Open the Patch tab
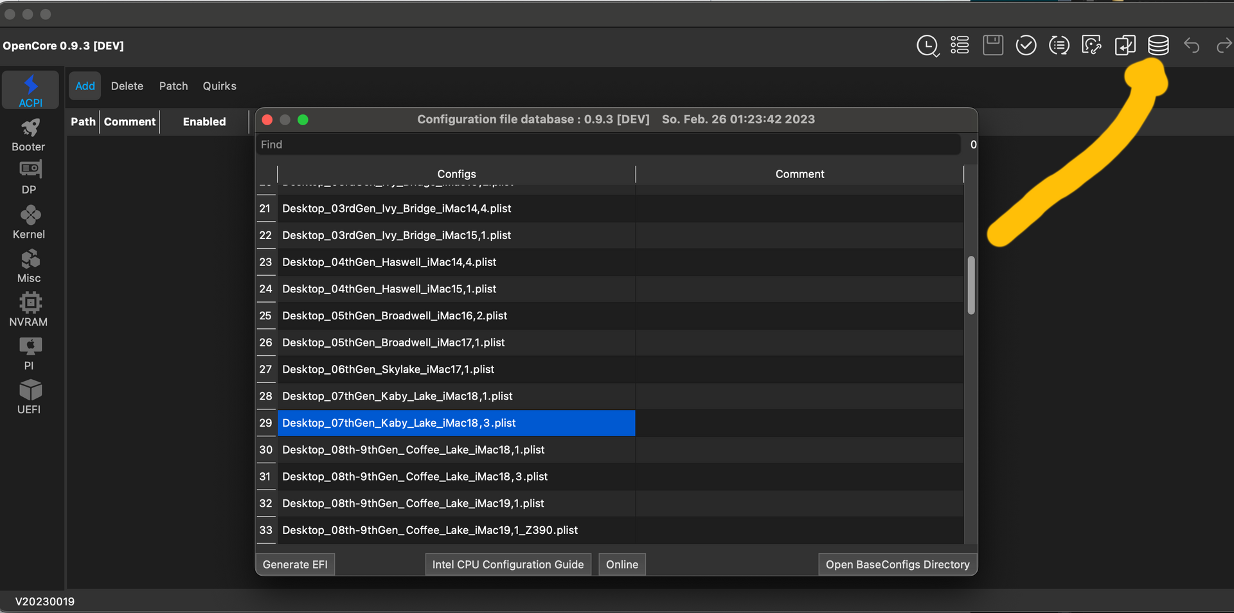This screenshot has width=1234, height=613. click(x=174, y=86)
